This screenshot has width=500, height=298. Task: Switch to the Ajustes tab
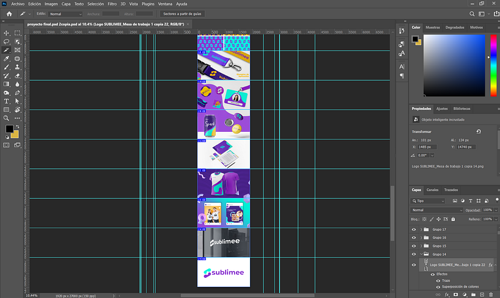pos(442,109)
